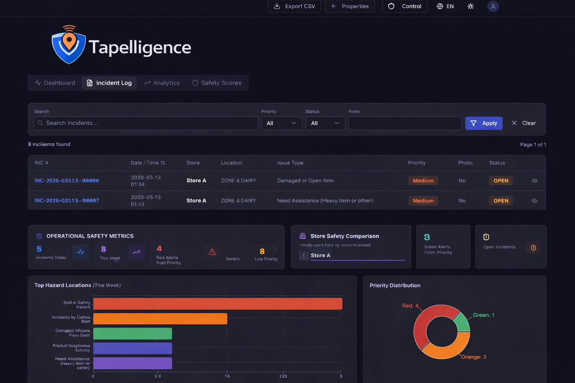This screenshot has height=383, width=575.
Task: Click the orange alert icon in Open Incidents card
Action: pyautogui.click(x=533, y=248)
